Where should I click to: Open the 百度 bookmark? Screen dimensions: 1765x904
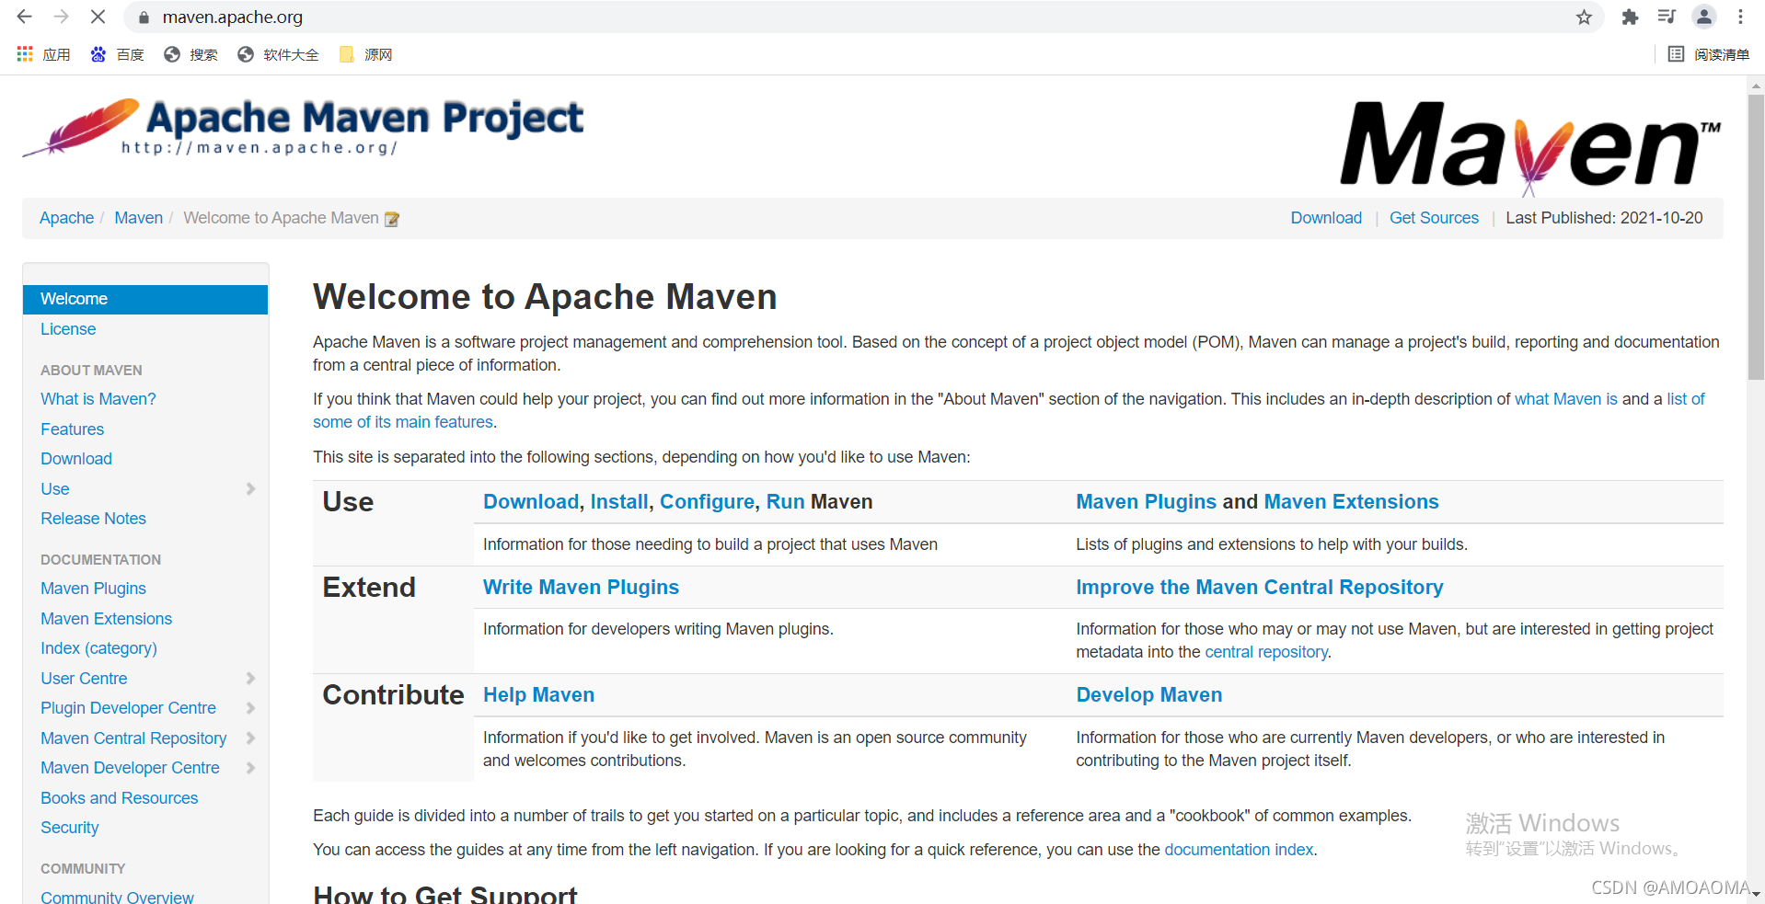click(x=117, y=55)
